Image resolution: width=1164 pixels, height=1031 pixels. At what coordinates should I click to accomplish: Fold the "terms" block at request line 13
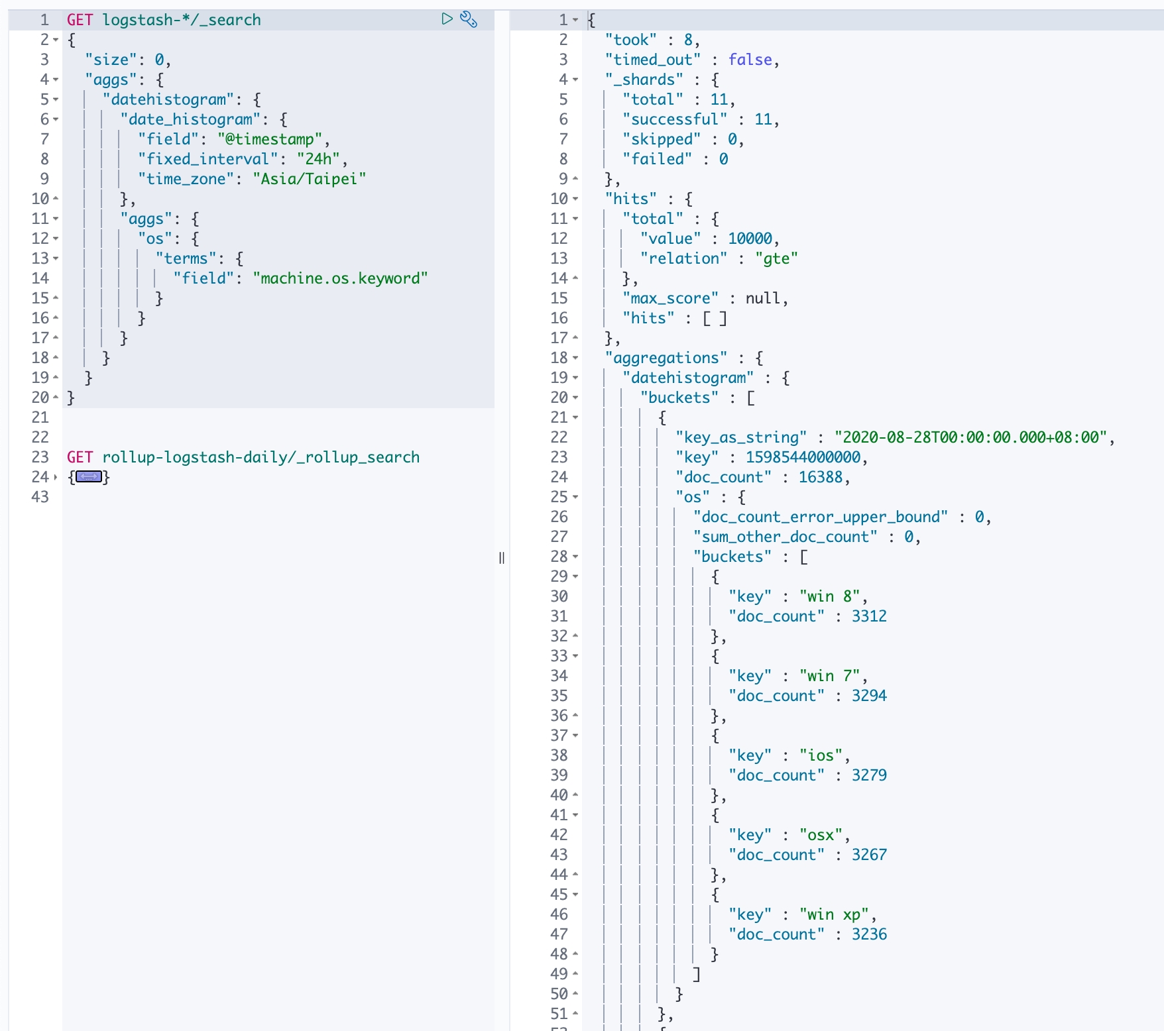pyautogui.click(x=56, y=258)
